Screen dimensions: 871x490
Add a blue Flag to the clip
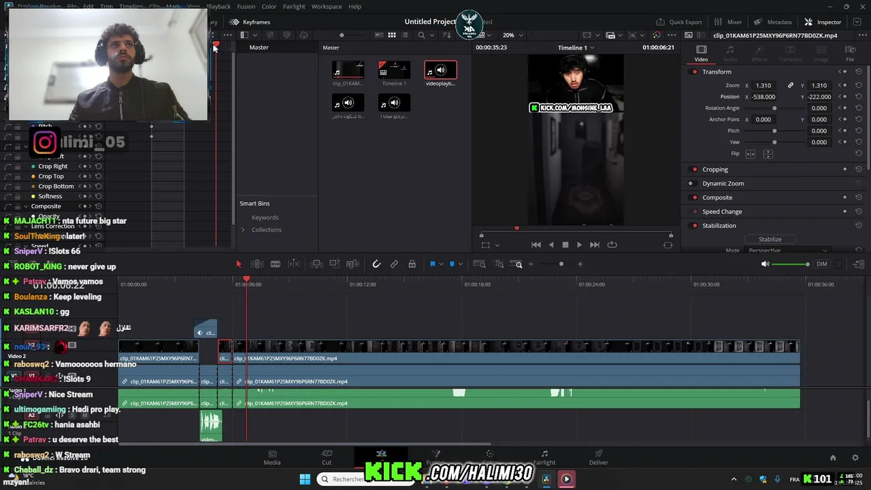(432, 264)
